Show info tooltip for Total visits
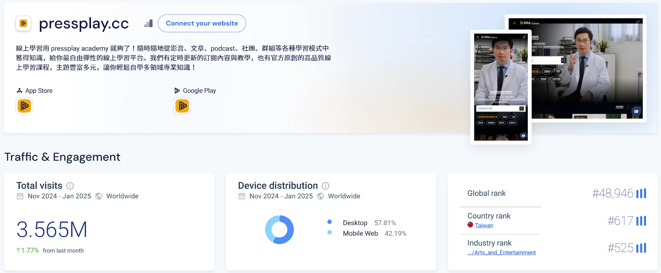 (x=70, y=186)
